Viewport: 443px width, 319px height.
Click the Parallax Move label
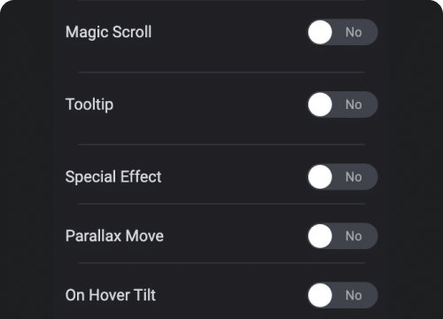point(114,236)
